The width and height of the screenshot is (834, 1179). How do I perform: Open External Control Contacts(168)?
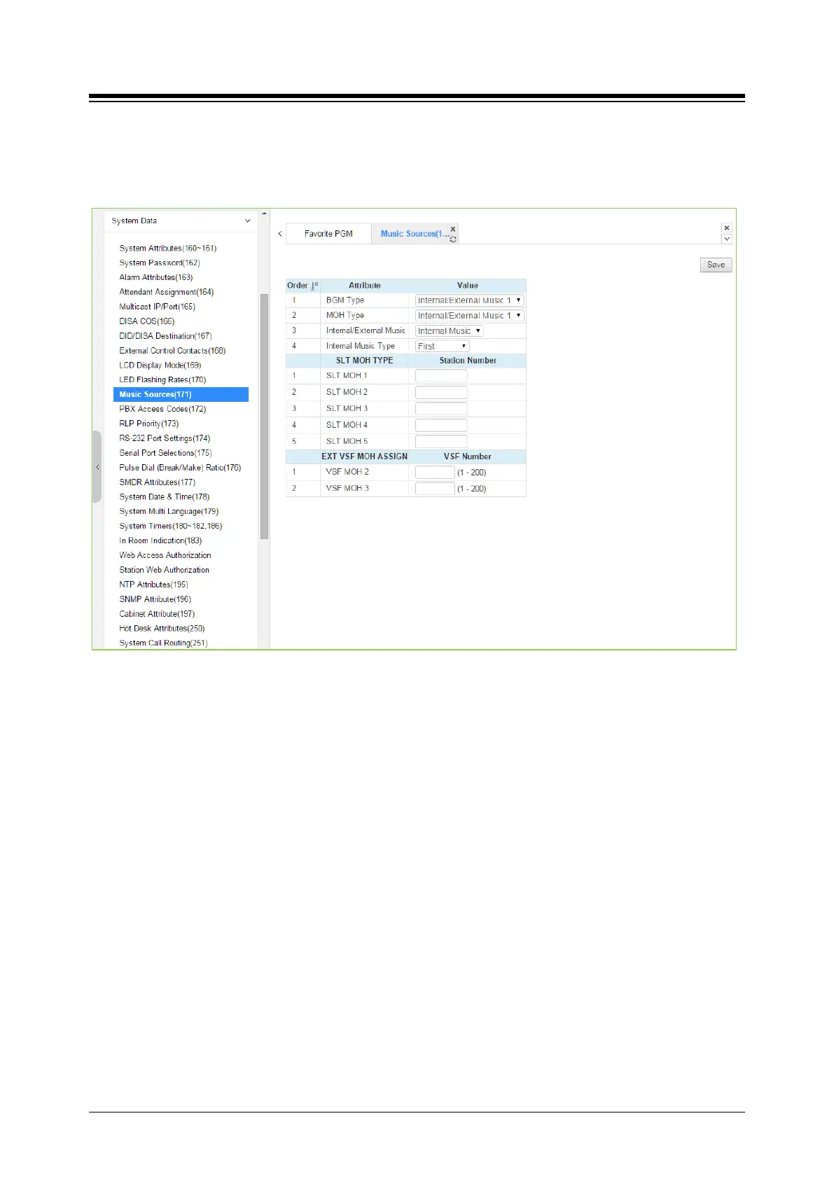click(x=172, y=351)
